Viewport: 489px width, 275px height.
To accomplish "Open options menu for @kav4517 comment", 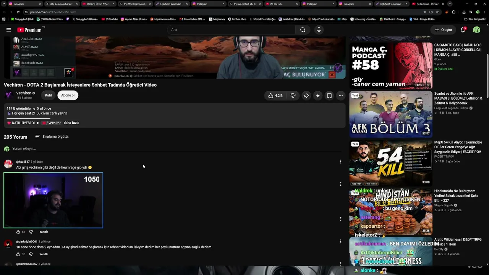I will pyautogui.click(x=340, y=162).
